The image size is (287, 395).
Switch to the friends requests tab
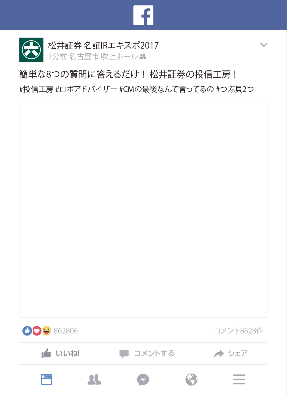pos(94,379)
